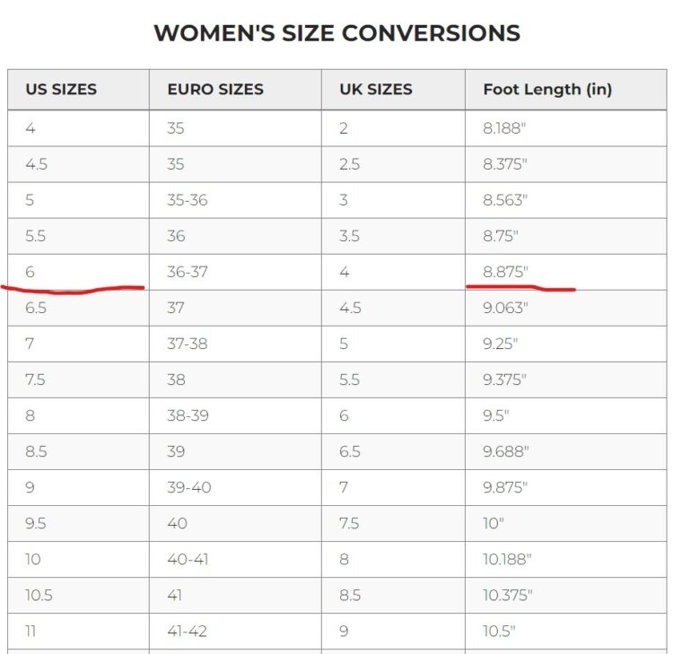
Task: Click US size 4.5 cell
Action: point(37,164)
